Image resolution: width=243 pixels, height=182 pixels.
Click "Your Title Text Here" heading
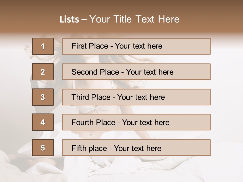pyautogui.click(x=134, y=19)
